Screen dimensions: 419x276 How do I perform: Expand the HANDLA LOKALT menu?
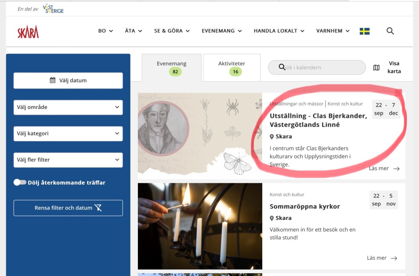point(279,31)
